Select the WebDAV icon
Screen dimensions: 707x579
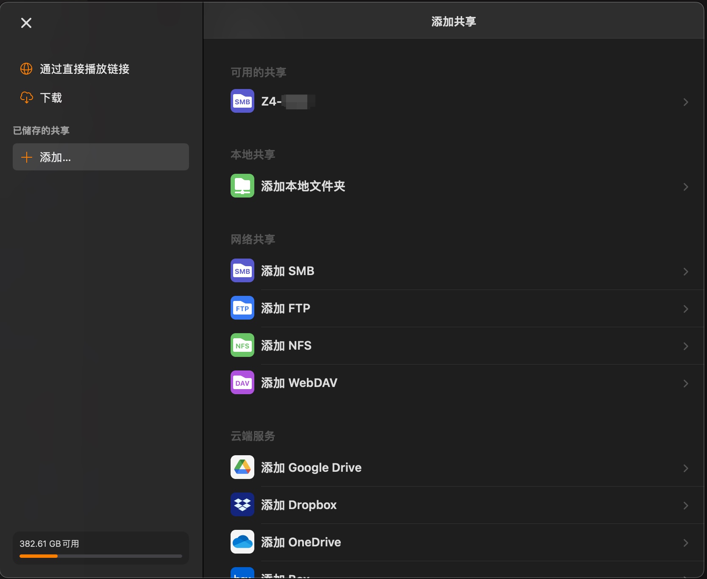pyautogui.click(x=242, y=382)
